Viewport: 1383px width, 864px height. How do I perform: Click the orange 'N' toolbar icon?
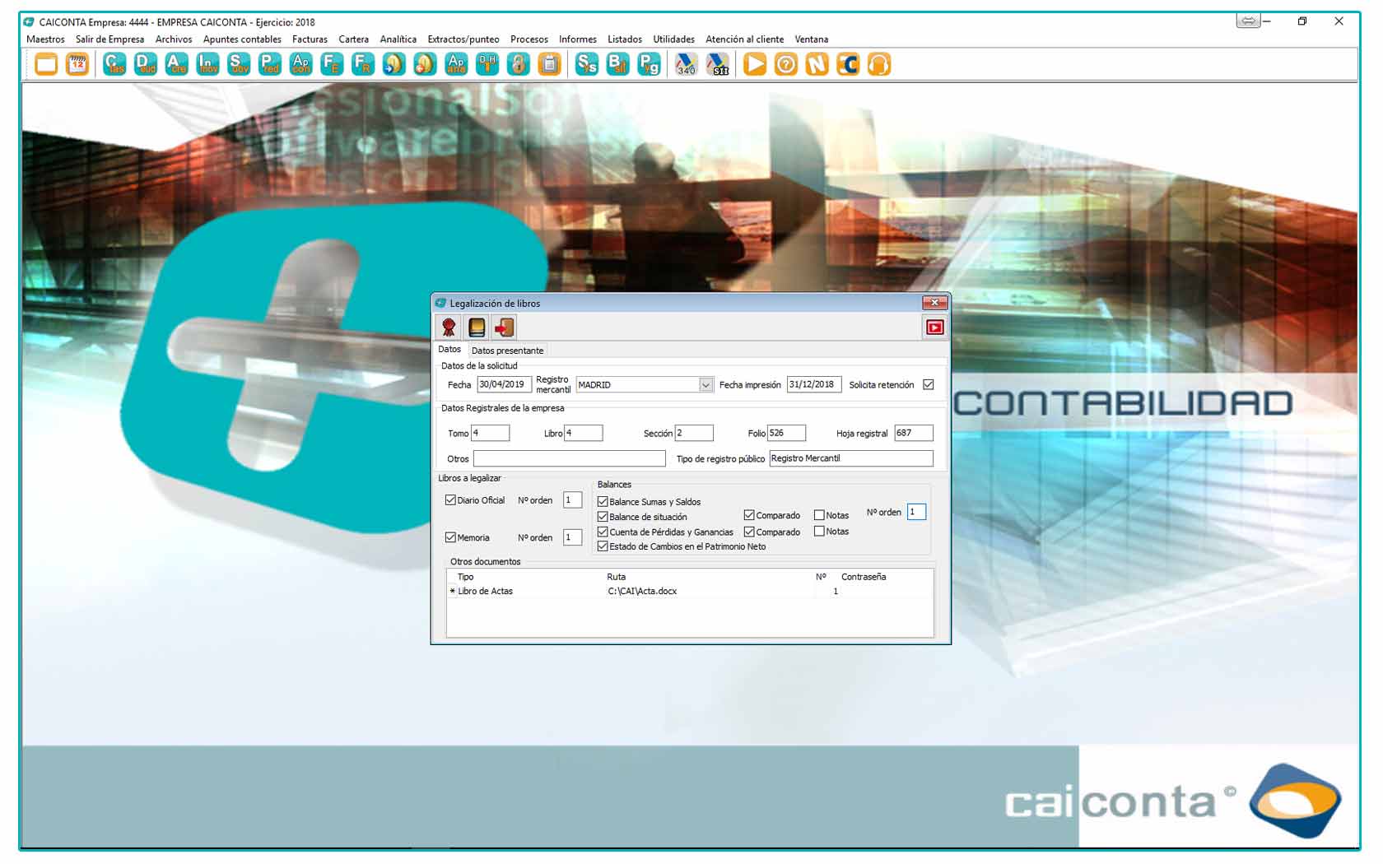pos(817,64)
